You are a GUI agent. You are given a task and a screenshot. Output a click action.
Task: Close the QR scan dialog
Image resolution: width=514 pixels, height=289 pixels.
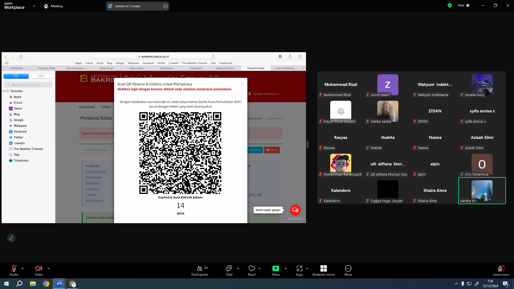pos(243,83)
